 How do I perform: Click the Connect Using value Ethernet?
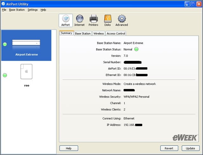[x=129, y=118]
